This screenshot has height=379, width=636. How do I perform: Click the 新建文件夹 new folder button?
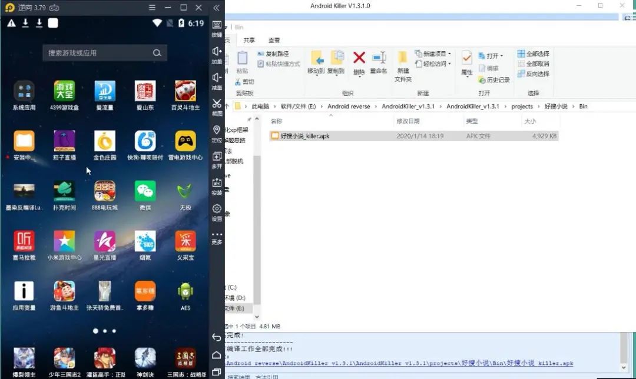point(403,67)
